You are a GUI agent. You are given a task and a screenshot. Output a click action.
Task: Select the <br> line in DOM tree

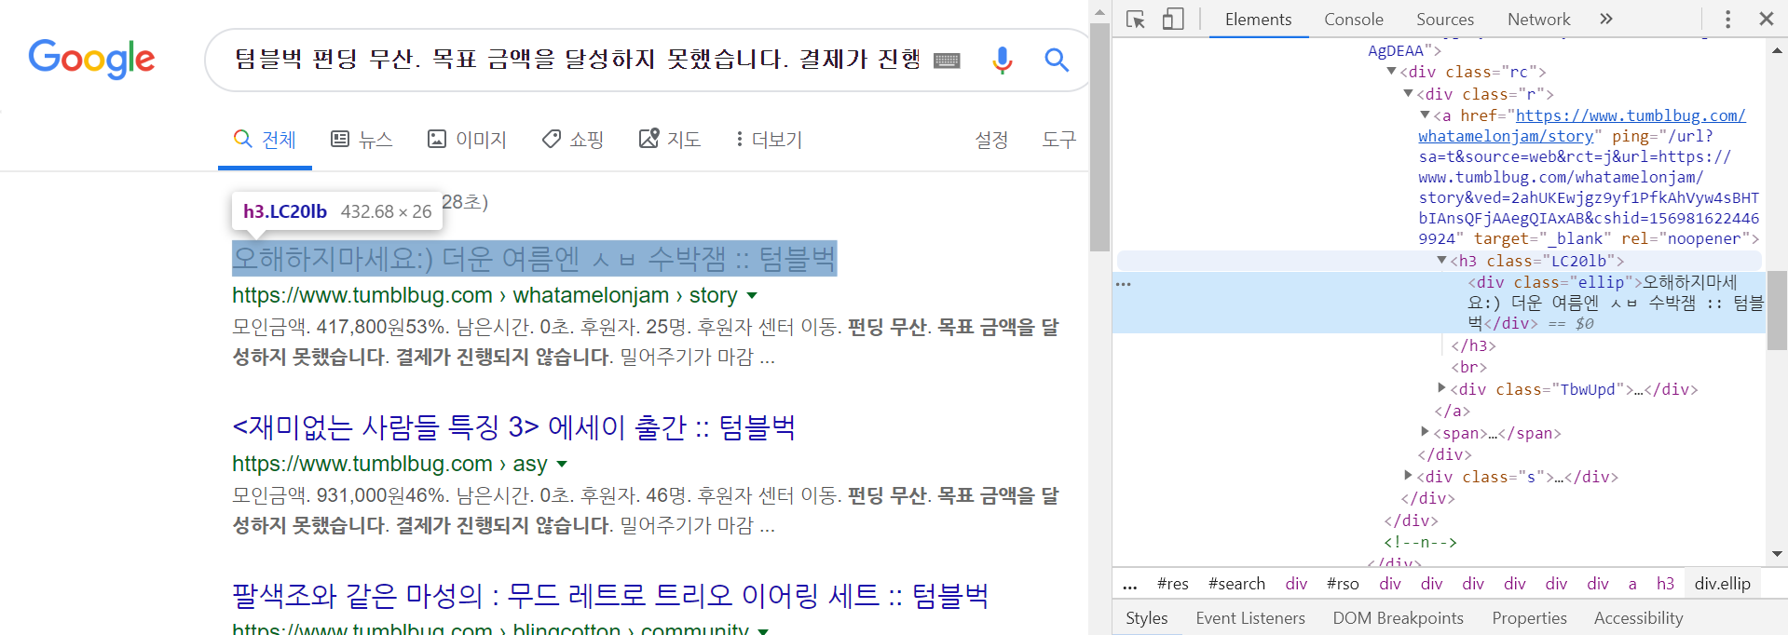pyautogui.click(x=1468, y=367)
